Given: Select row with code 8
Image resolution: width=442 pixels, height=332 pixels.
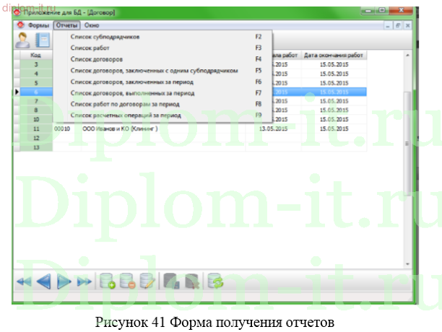Looking at the screenshot, I should click(x=36, y=110).
